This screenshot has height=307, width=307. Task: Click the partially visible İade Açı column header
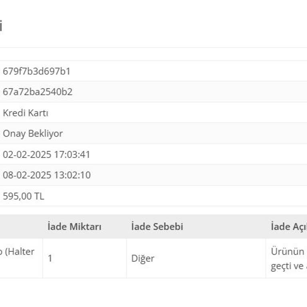coord(288,227)
